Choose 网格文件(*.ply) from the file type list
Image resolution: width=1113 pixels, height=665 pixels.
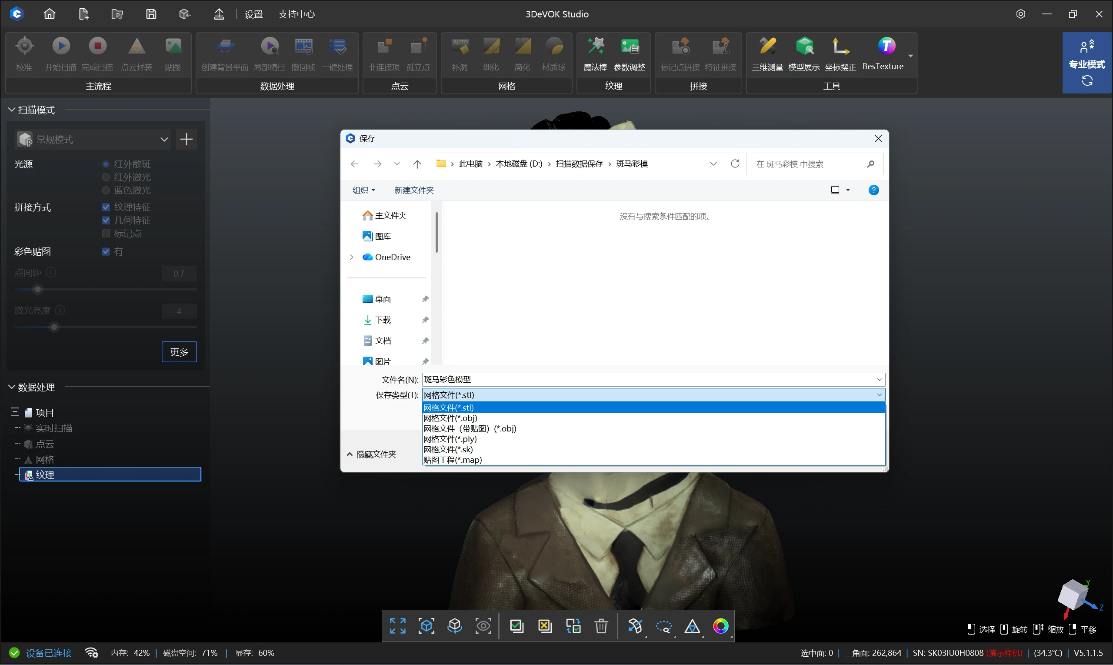(x=450, y=439)
